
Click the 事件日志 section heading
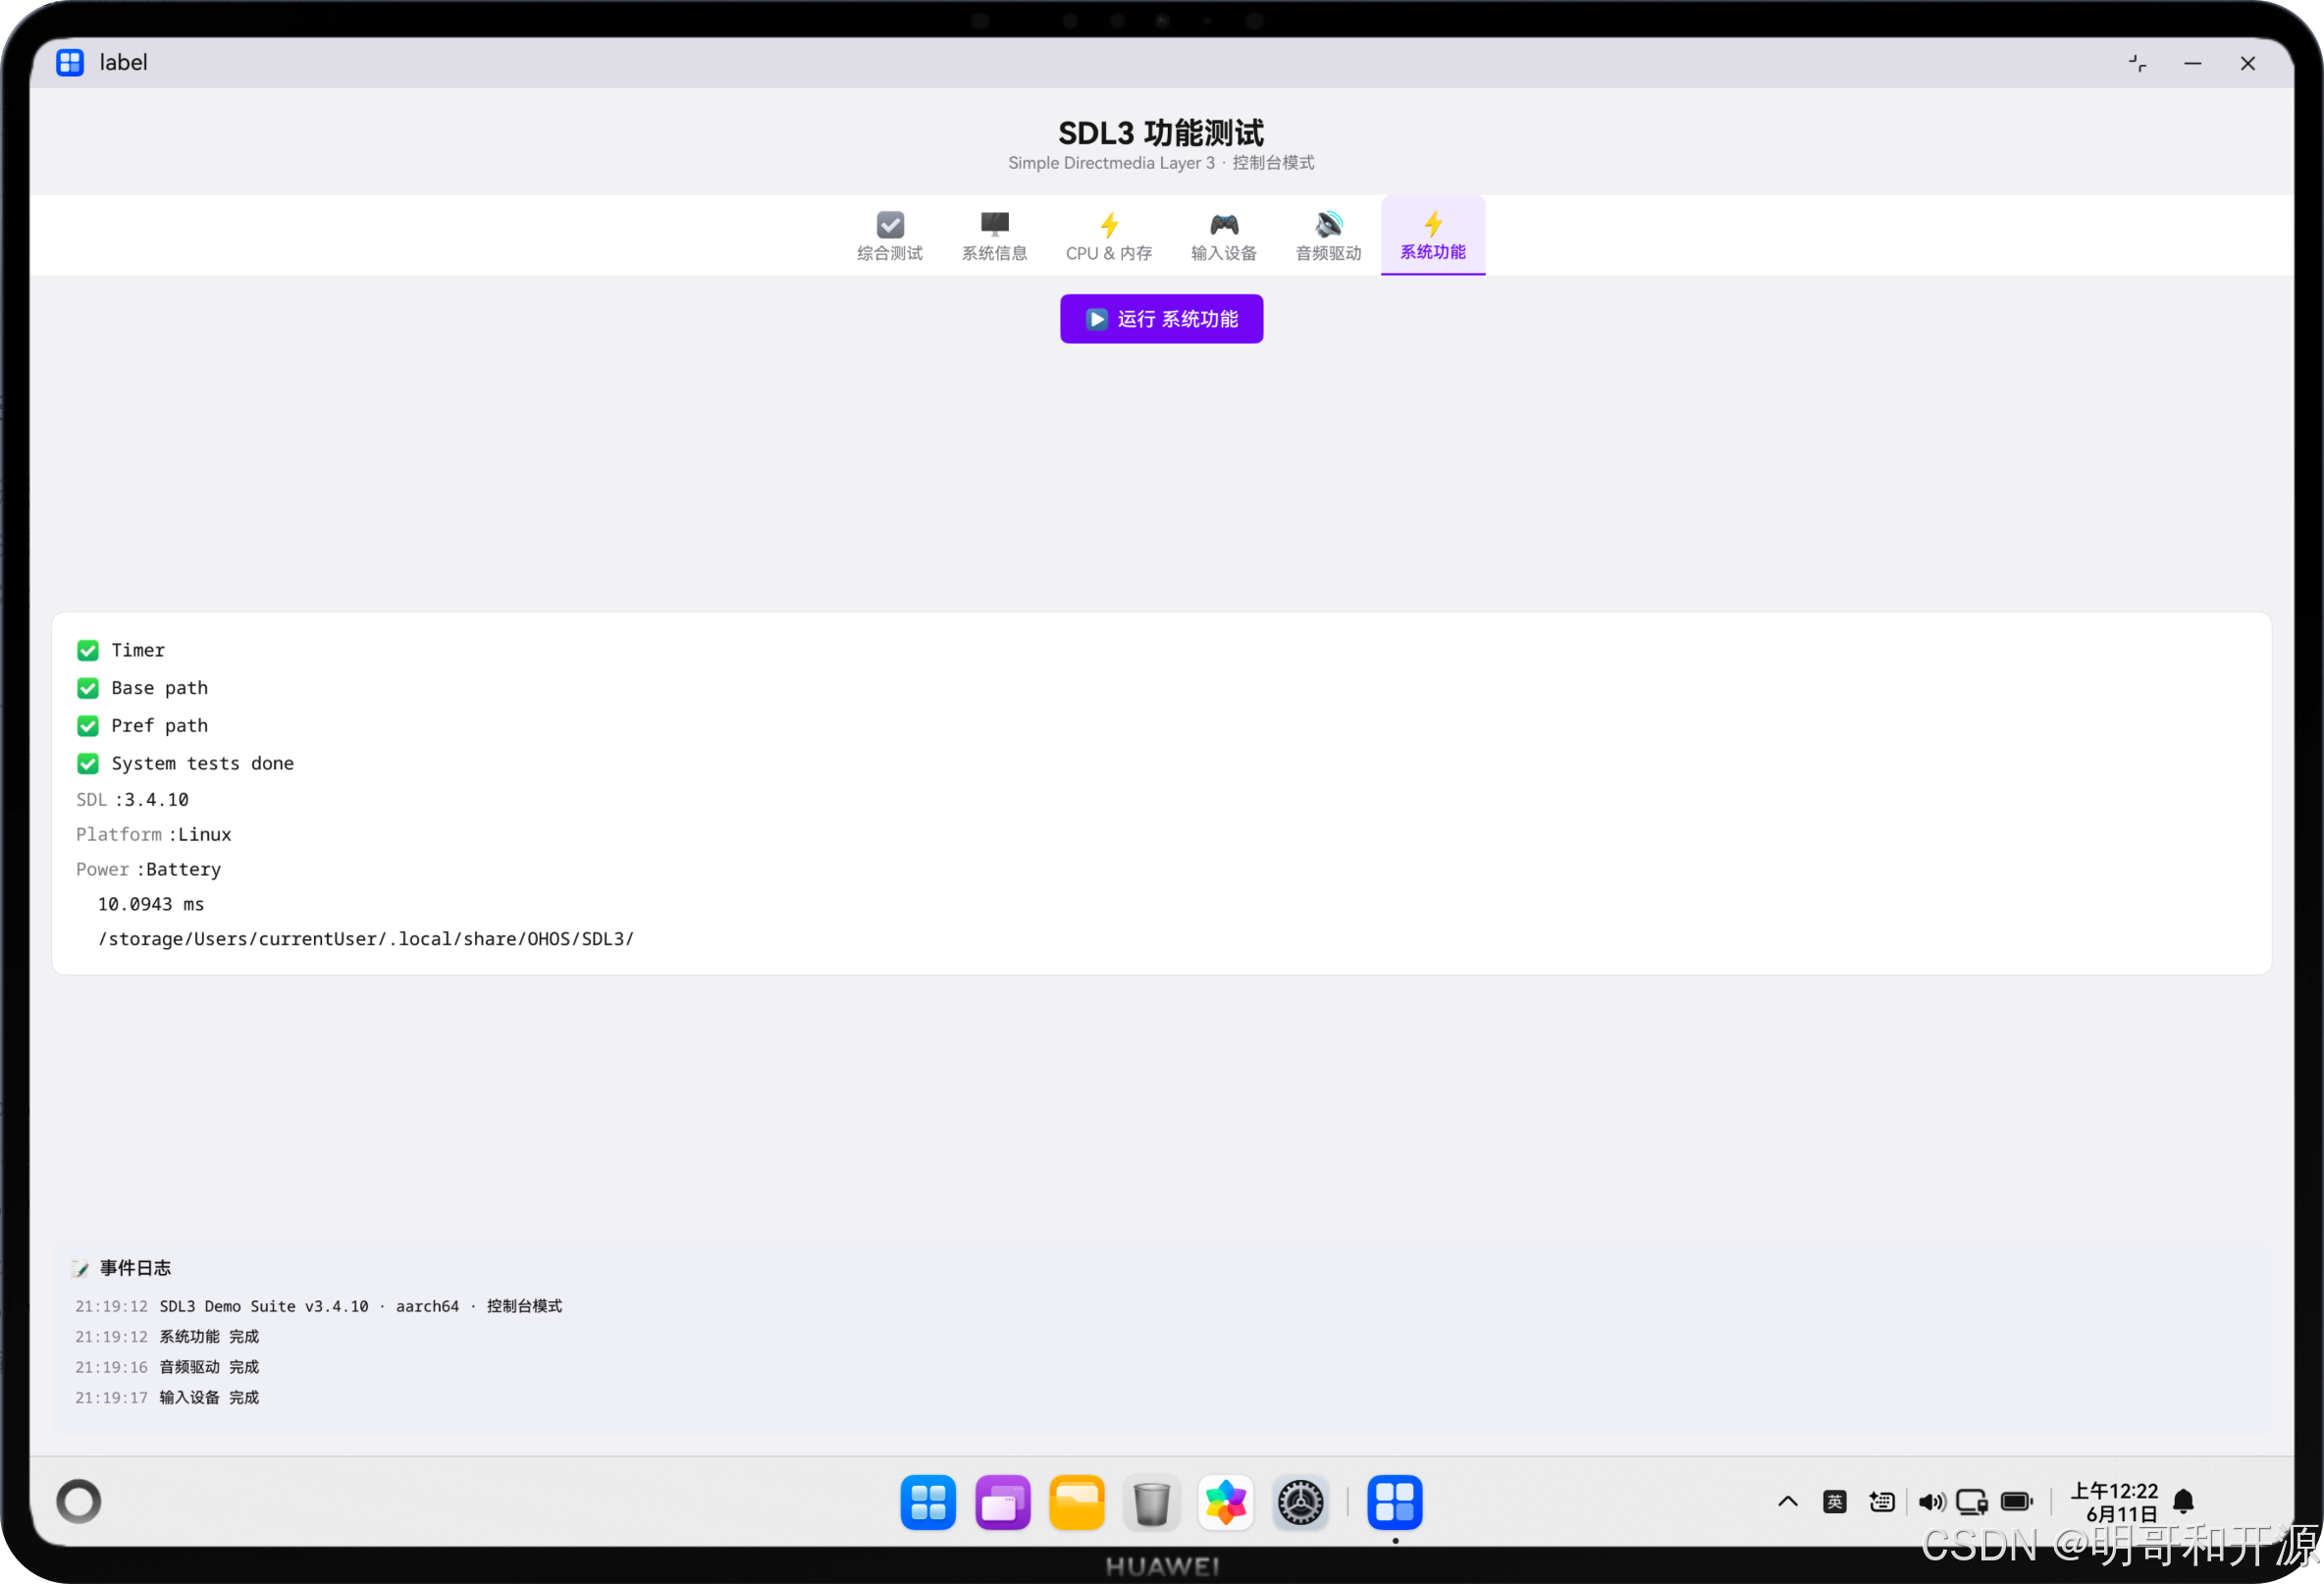[135, 1268]
